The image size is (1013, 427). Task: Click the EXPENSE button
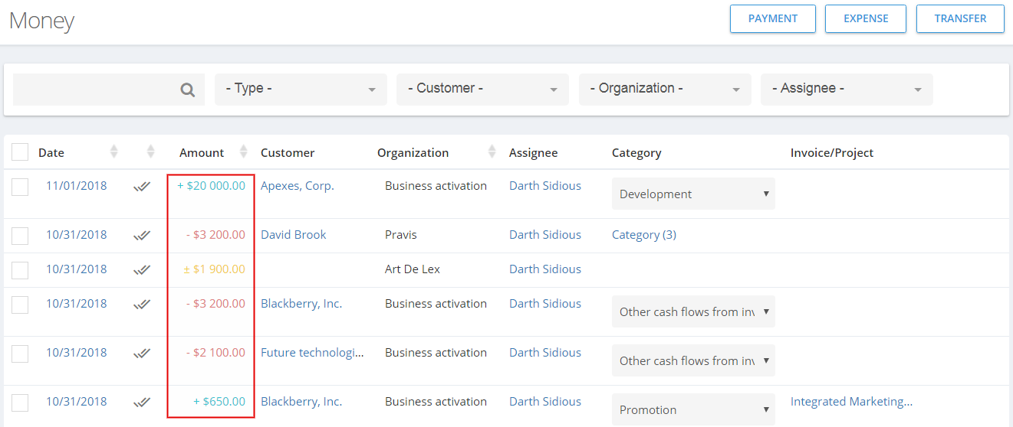coord(866,19)
